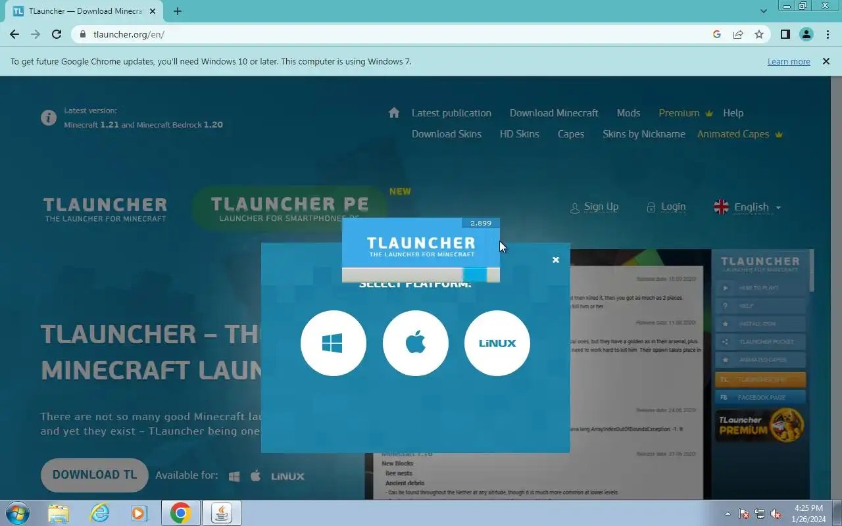
Task: Open Download Minecraft menu item
Action: pos(554,113)
